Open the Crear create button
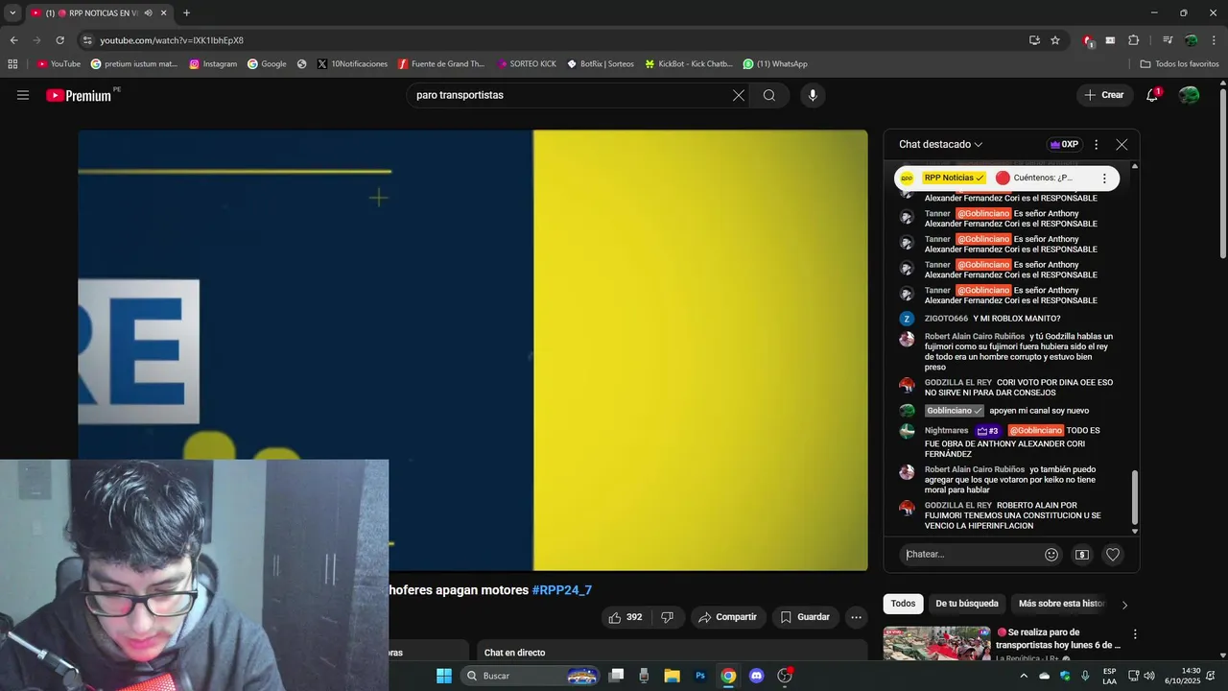The width and height of the screenshot is (1228, 691). click(x=1104, y=95)
